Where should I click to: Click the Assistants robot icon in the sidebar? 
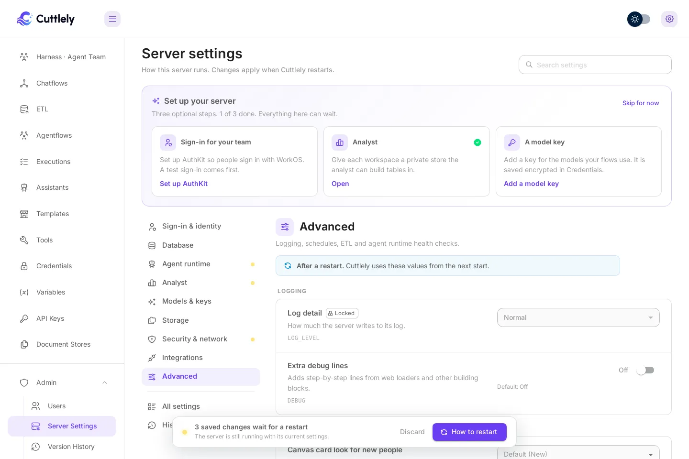24,187
